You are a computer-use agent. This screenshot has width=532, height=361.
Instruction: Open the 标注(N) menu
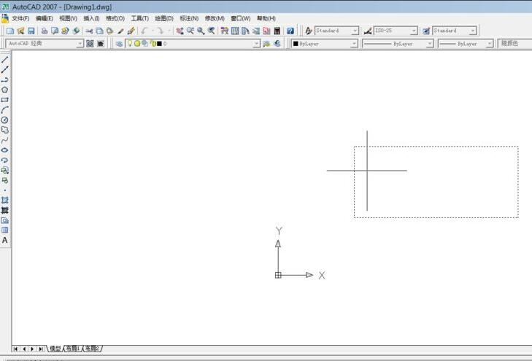point(189,18)
